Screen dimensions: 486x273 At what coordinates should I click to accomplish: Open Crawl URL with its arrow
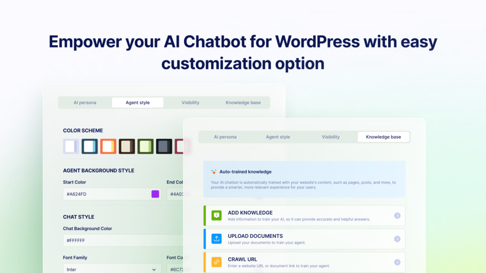pos(397,262)
